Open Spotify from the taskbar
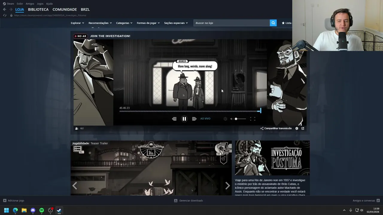 tap(42, 210)
